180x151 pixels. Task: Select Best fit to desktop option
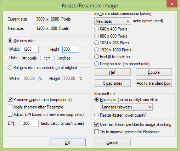coord(96,57)
